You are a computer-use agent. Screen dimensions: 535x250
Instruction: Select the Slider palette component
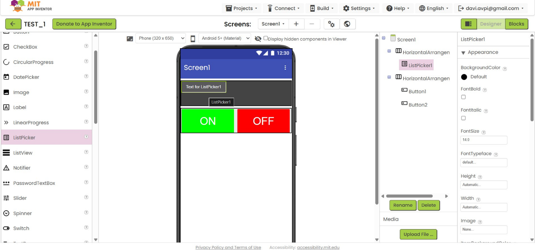point(46,198)
